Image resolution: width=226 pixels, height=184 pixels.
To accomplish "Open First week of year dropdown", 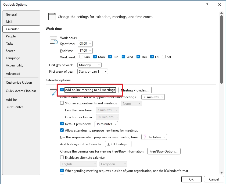I will point(93,72).
